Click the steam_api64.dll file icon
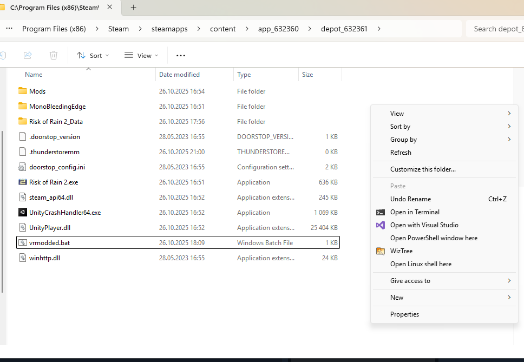This screenshot has height=362, width=524. [22, 197]
